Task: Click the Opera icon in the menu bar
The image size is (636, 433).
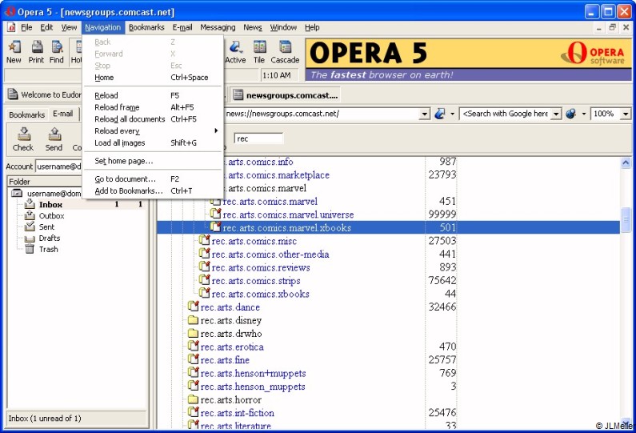Action: [11, 27]
